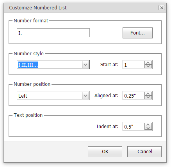This screenshot has width=171, height=167.
Task: Increase the Indent at value
Action: tap(148, 125)
